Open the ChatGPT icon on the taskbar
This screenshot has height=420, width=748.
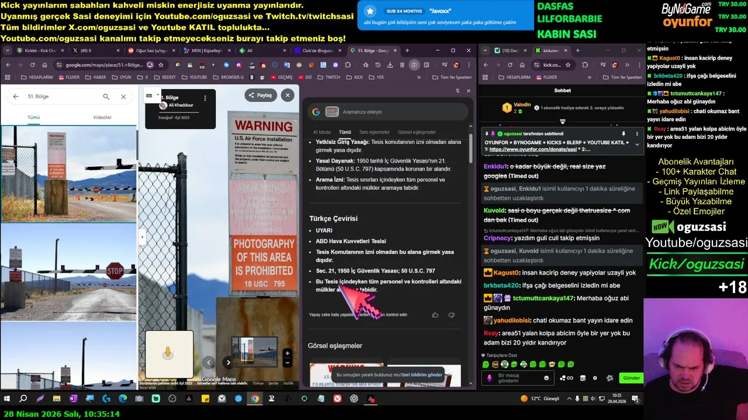pos(354,399)
